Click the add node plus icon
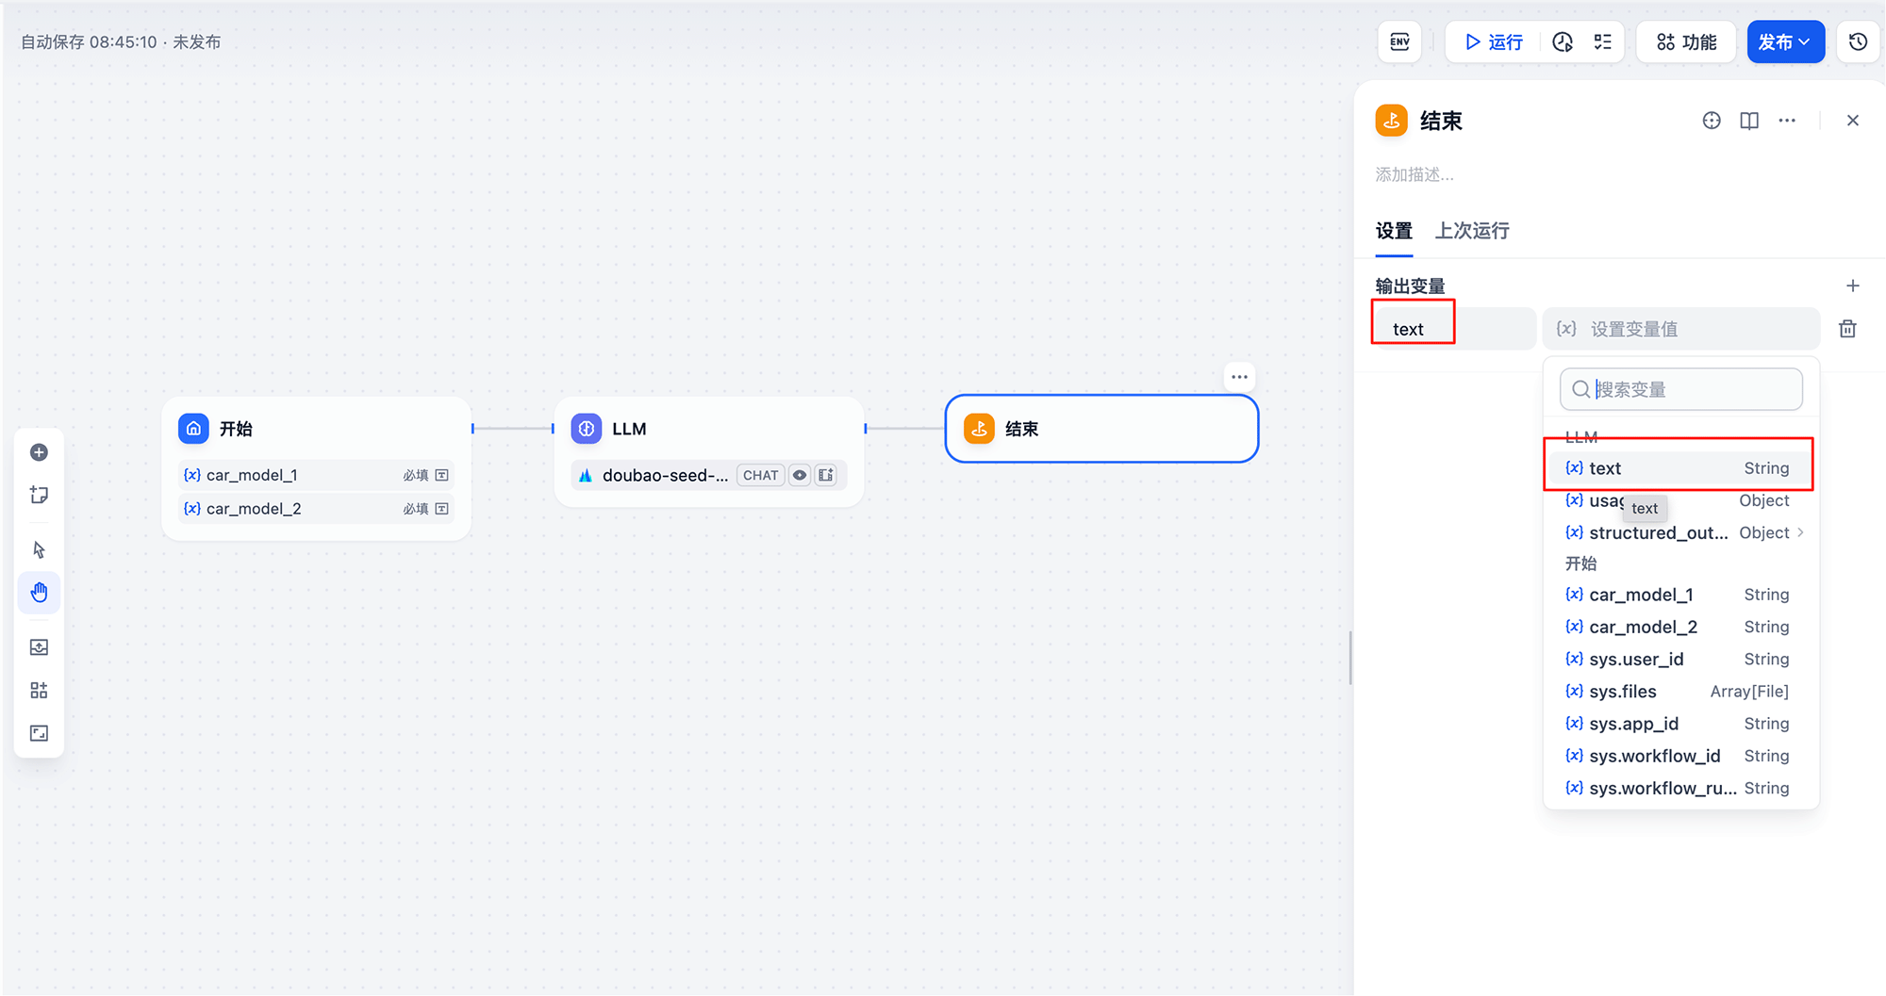 (39, 452)
